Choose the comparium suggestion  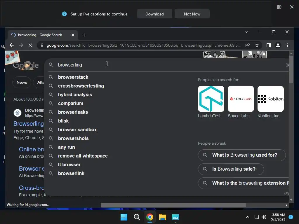tap(71, 104)
